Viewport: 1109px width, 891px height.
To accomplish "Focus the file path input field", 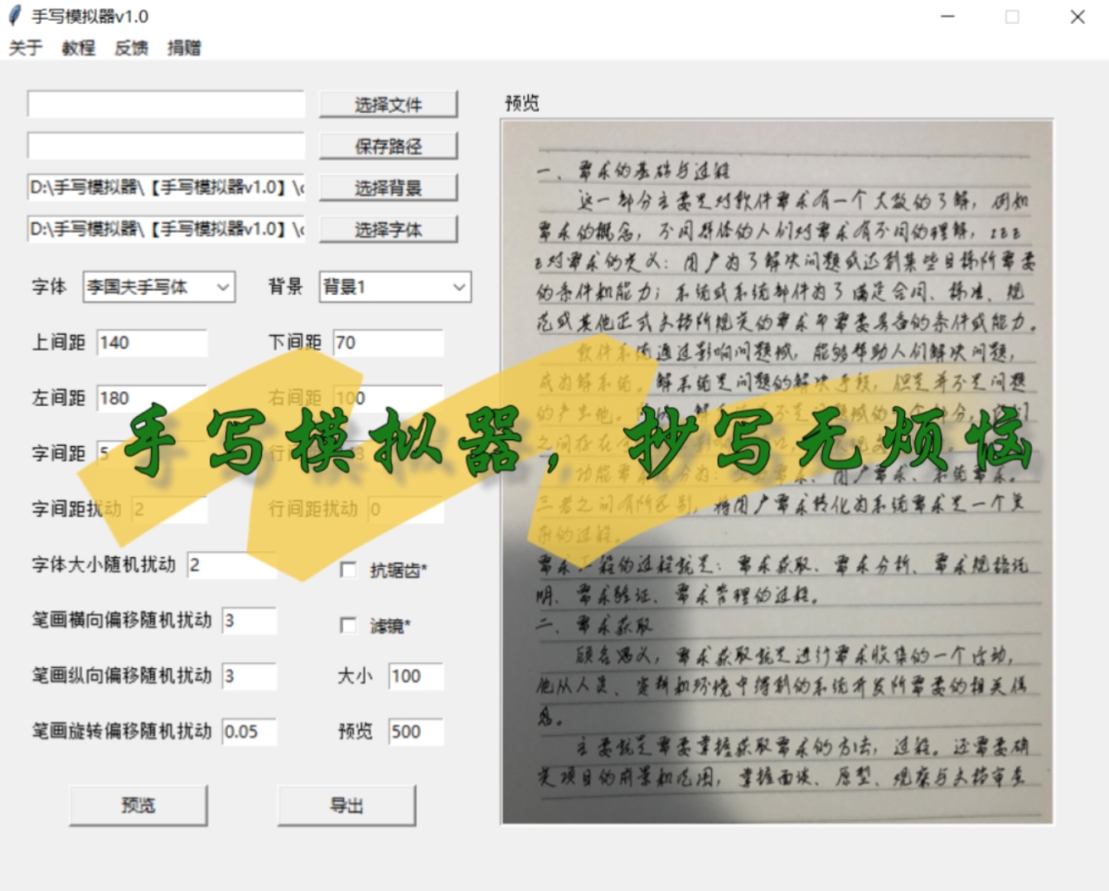I will (x=166, y=104).
